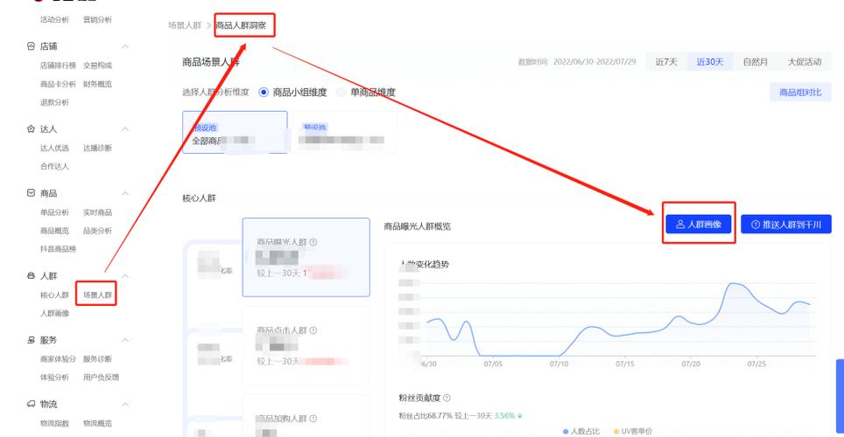
Task: Click the 商品 bag icon in sidebar
Action: tap(32, 193)
